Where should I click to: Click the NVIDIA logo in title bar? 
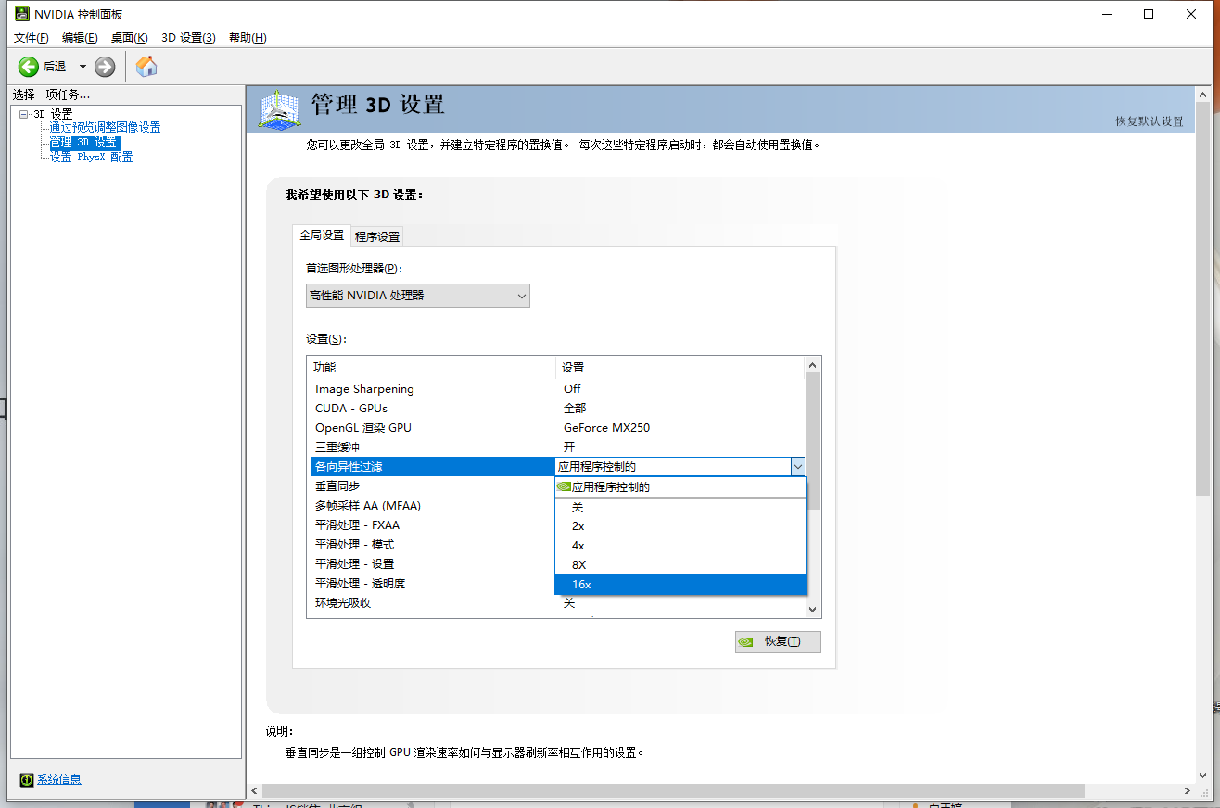(x=21, y=14)
